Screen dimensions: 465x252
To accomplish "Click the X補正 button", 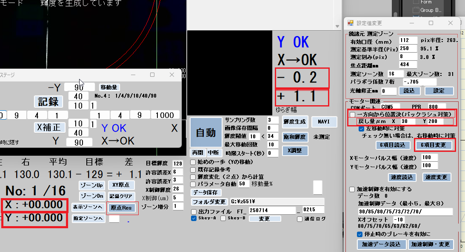I will click(48, 127).
